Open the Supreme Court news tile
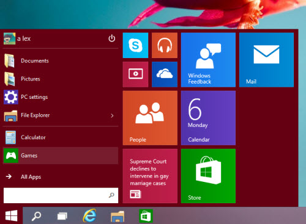This screenshot has width=306, height=224. pos(150,176)
